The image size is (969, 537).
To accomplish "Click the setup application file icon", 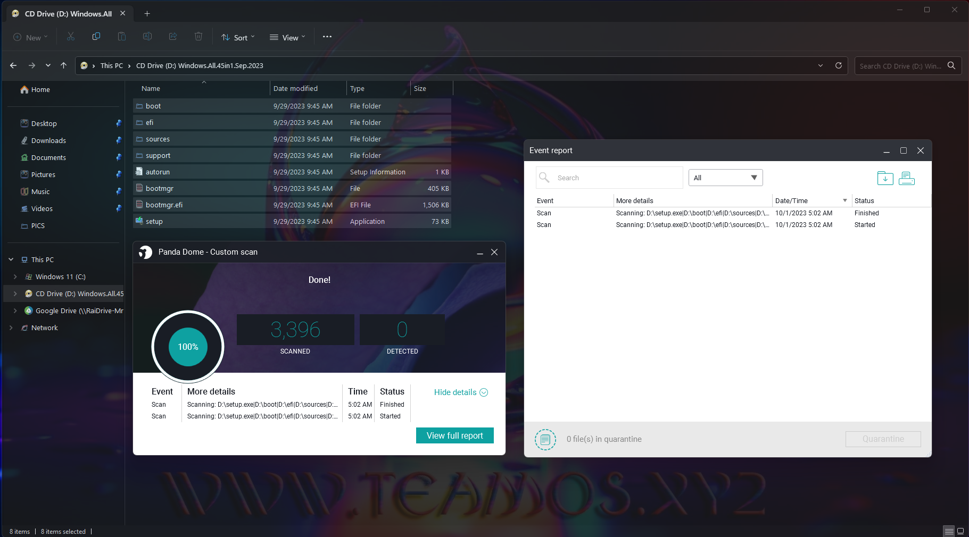I will coord(139,221).
